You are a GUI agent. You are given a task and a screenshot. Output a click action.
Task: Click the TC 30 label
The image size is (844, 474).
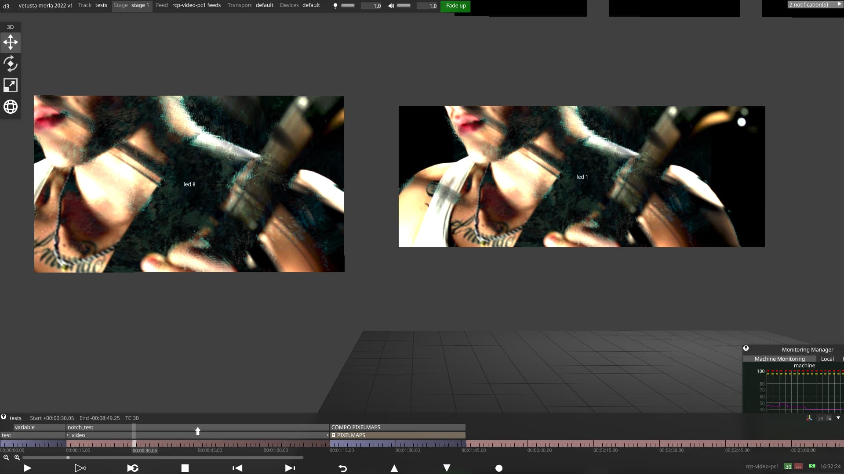tap(132, 418)
